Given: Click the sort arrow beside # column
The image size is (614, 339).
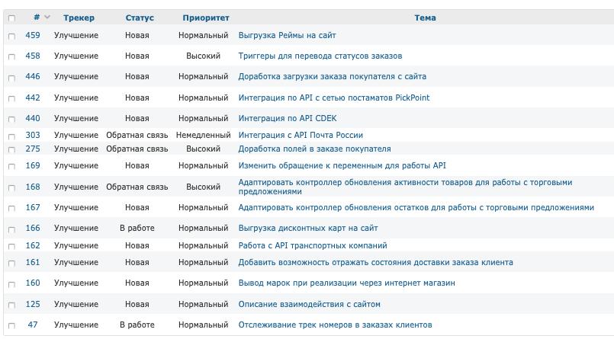Looking at the screenshot, I should point(47,18).
